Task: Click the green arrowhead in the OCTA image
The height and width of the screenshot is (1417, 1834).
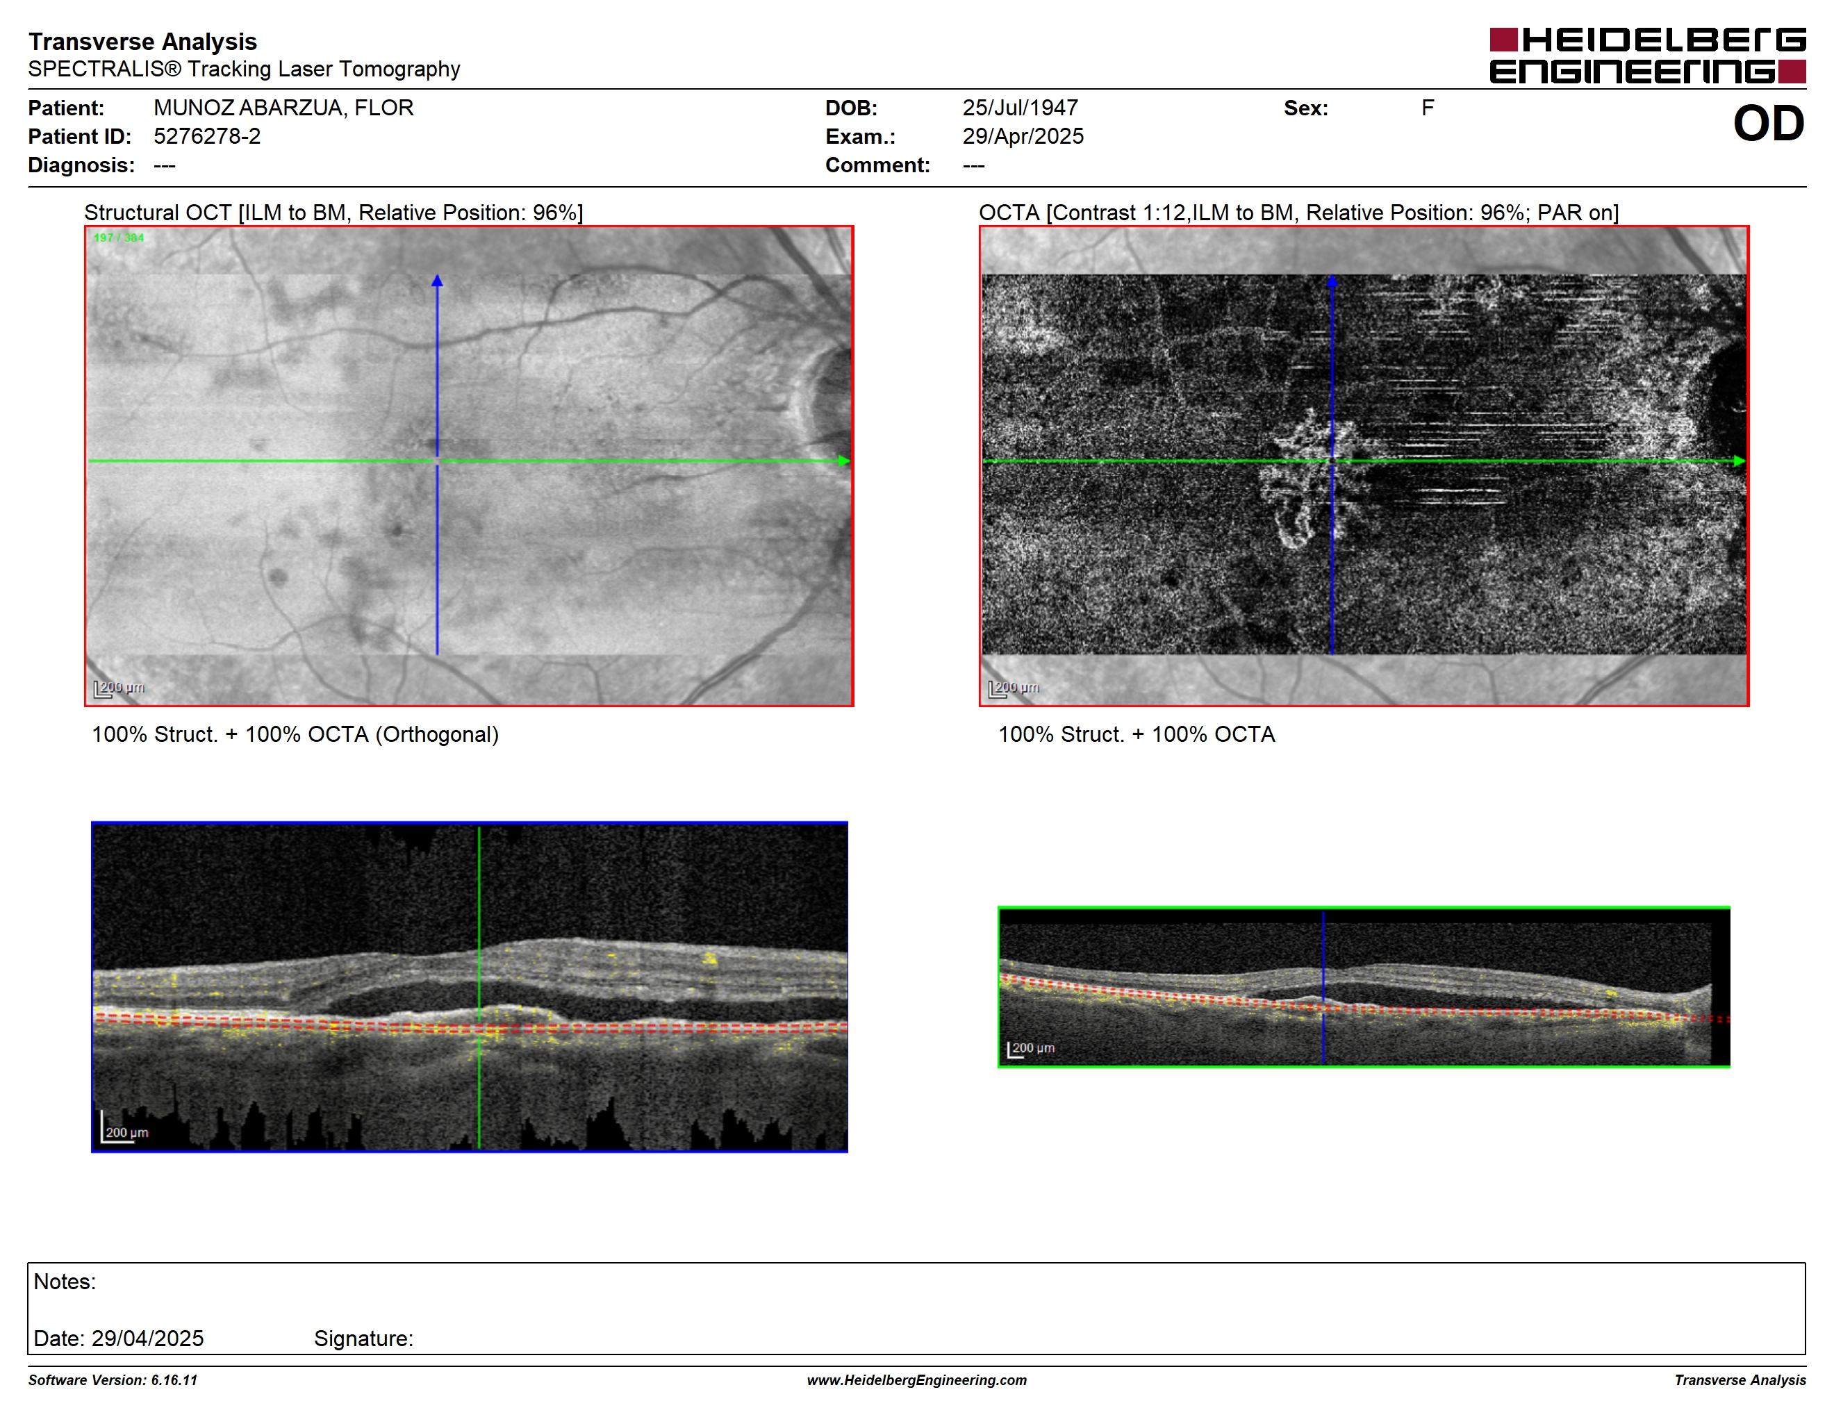Action: click(x=1739, y=461)
